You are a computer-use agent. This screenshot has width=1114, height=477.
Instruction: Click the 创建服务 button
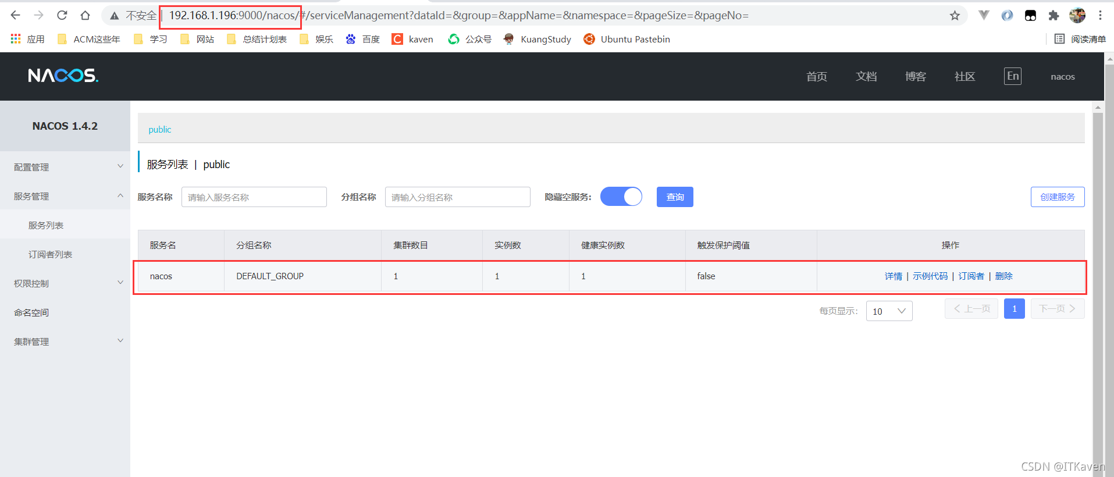(1058, 197)
